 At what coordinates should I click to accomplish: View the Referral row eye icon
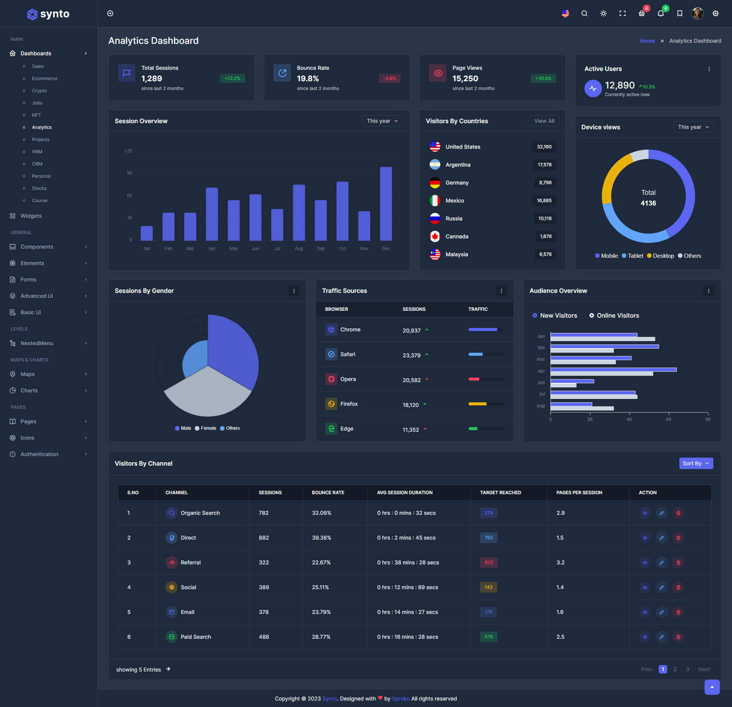(x=645, y=562)
